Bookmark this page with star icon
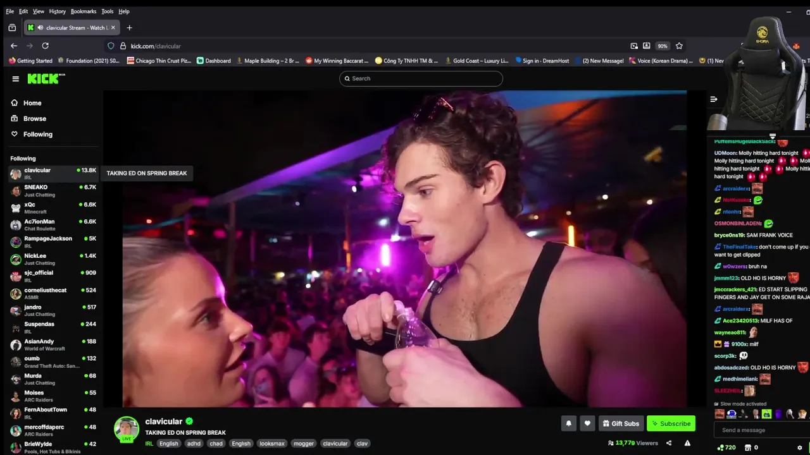 (x=679, y=46)
